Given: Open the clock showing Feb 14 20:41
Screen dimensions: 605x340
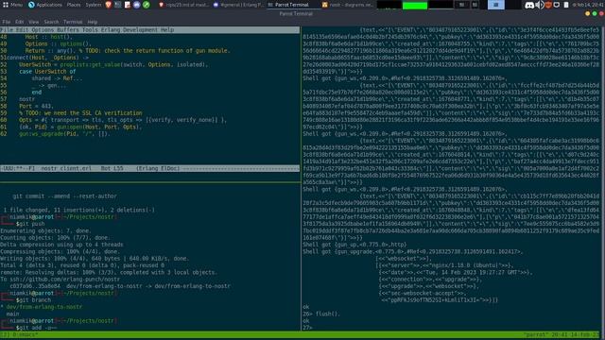Looking at the screenshot, I should pos(588,5).
